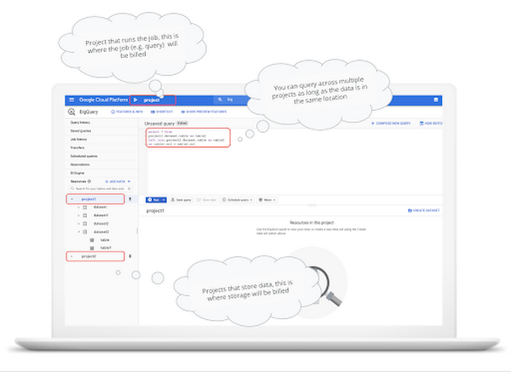Open the project selector in the top bar
Screen dimensions: 511x372
152,100
